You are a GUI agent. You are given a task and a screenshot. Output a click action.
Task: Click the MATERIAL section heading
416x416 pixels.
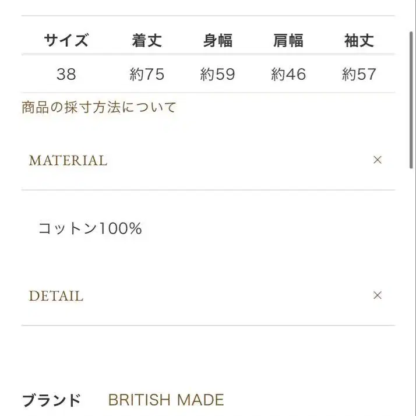point(68,161)
